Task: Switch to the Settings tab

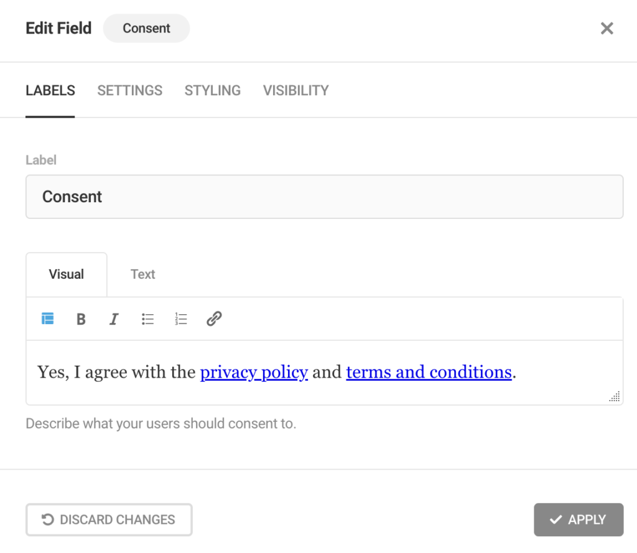Action: click(129, 90)
